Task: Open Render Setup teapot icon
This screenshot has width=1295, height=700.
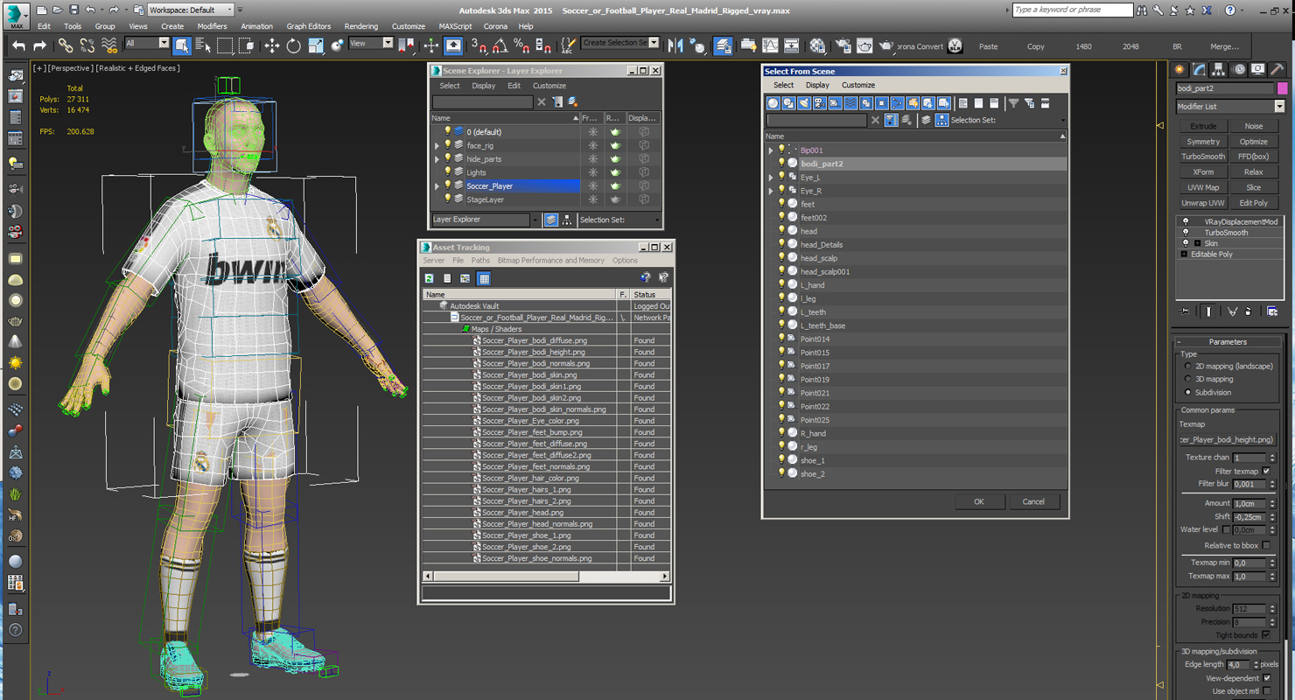Action: point(843,45)
